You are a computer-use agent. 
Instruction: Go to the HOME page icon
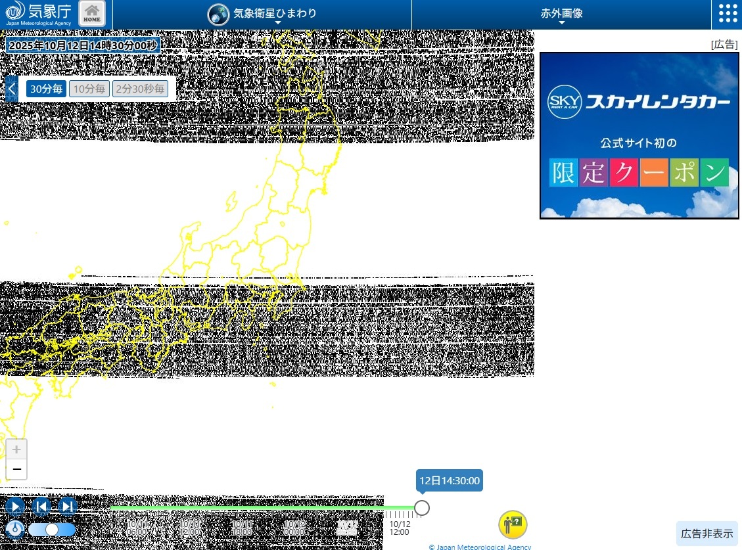(92, 14)
